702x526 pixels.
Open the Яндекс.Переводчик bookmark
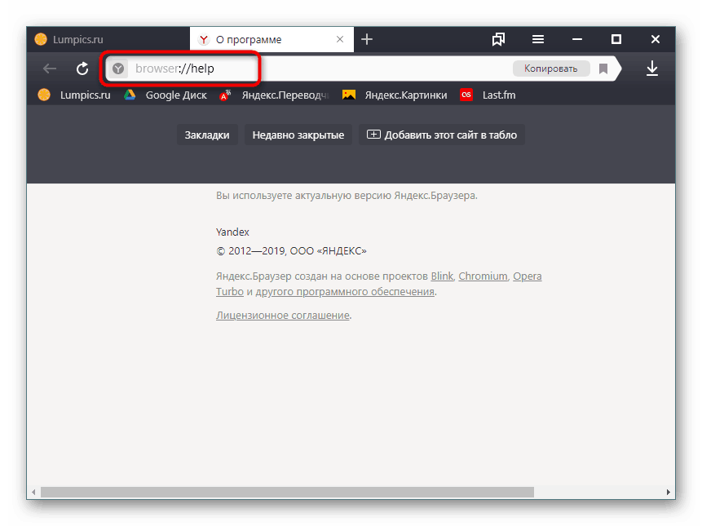pos(274,95)
